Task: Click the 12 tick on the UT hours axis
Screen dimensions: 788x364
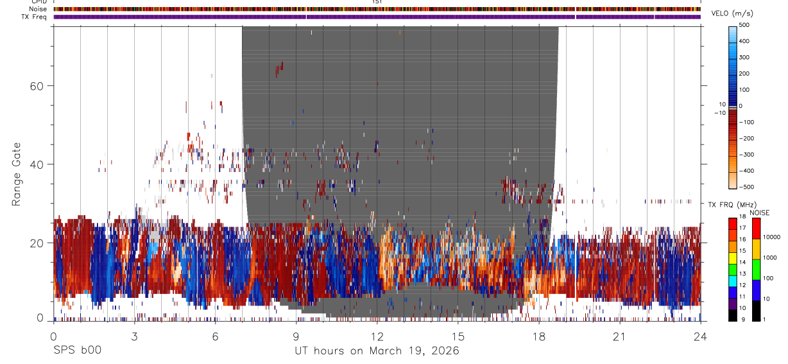Action: coord(377,336)
